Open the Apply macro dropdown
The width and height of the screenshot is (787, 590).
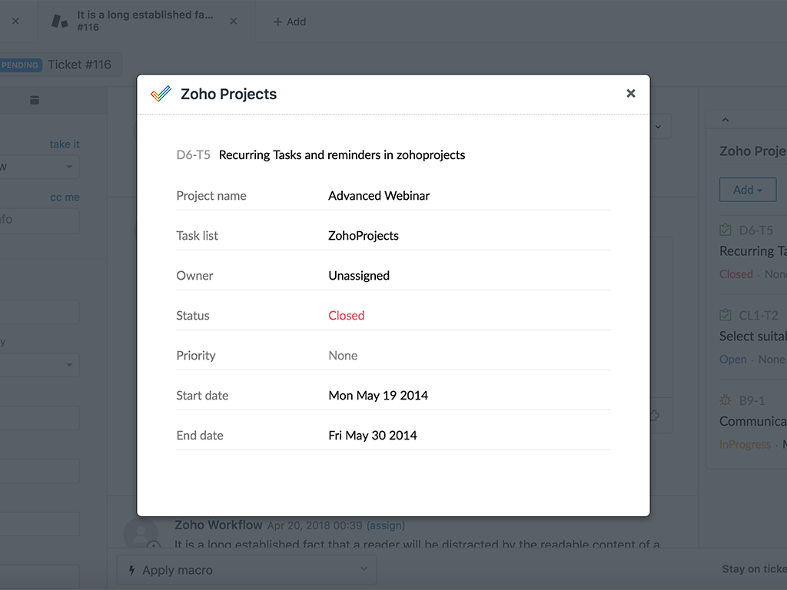[x=246, y=570]
